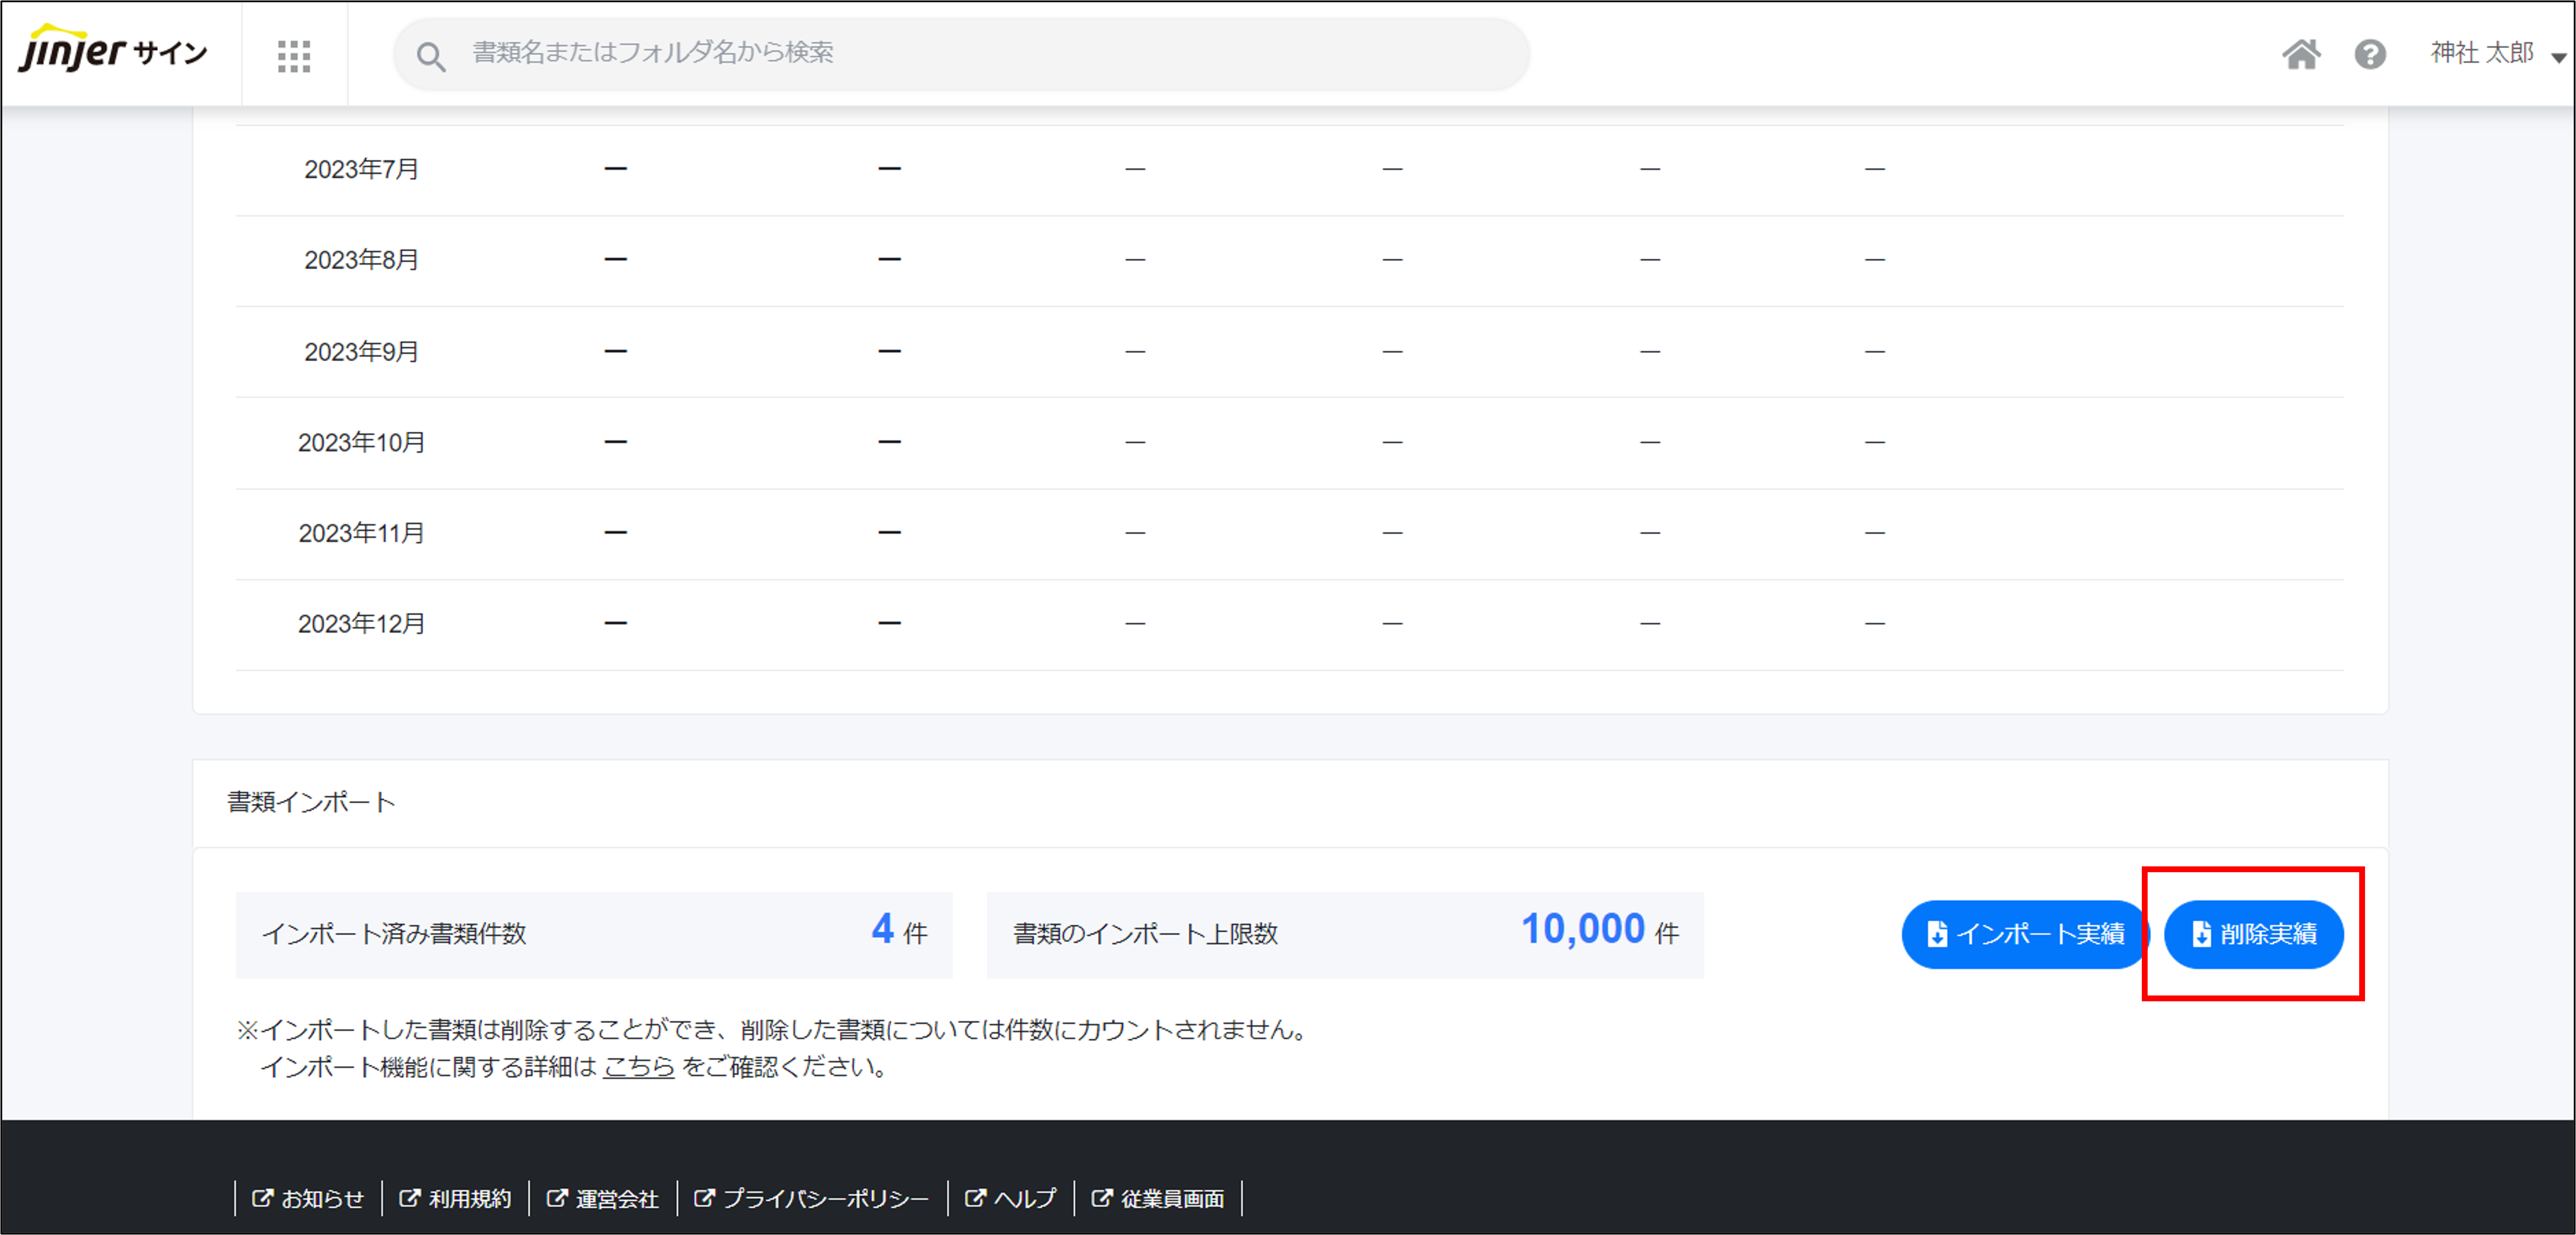The image size is (2576, 1235).
Task: Open the 利用規約 footer link
Action: [469, 1198]
